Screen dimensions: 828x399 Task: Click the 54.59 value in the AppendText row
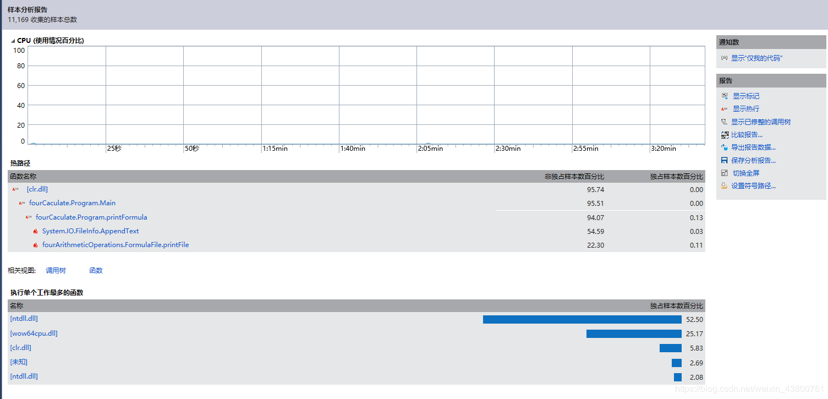click(595, 232)
